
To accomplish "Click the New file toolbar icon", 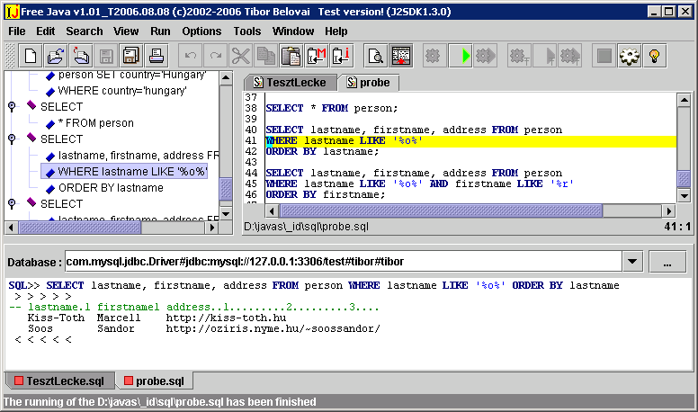I will [x=31, y=56].
